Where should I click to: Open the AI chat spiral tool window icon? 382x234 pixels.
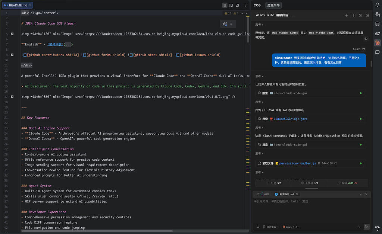pos(378,15)
